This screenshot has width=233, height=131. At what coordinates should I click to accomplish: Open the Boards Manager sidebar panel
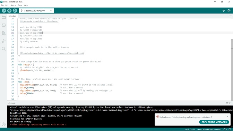click(x=3, y=25)
